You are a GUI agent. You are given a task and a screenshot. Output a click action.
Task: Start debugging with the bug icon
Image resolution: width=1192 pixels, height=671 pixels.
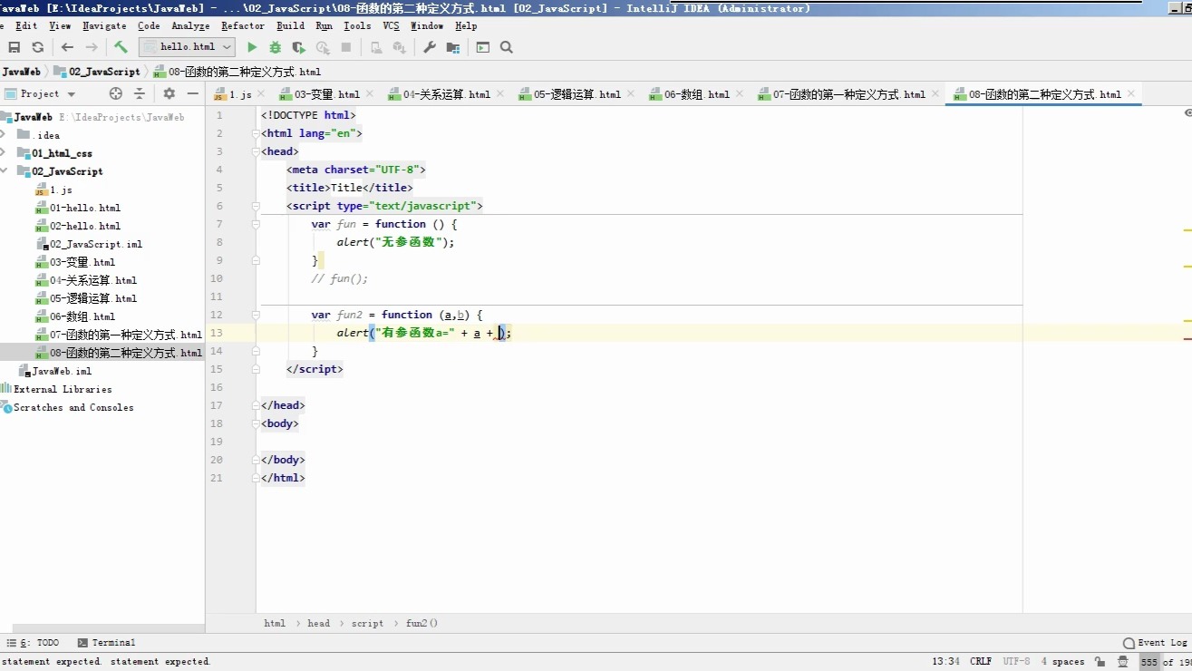pyautogui.click(x=276, y=47)
